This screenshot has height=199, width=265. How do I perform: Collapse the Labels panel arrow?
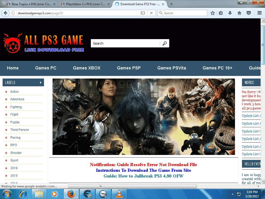(41, 83)
